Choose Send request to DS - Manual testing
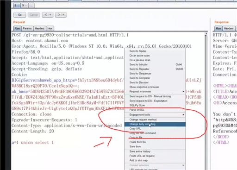237x170 pixels. pos(155,96)
